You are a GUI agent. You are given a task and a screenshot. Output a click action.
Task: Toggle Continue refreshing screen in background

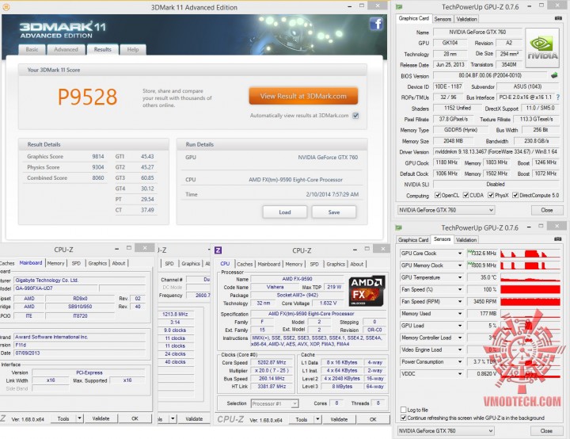coord(403,418)
